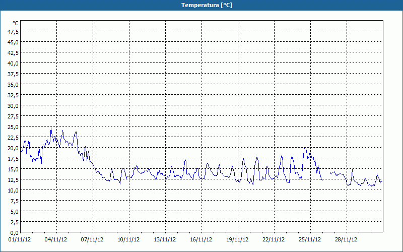Click the 37,5 y-axis label
This screenshot has height=252, width=403.
[13, 74]
